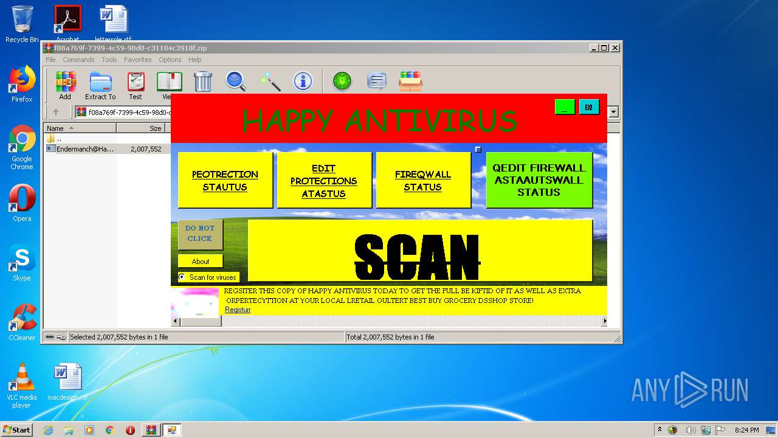Click the up one level arrow in WinRAR
The image size is (778, 438).
pos(56,112)
